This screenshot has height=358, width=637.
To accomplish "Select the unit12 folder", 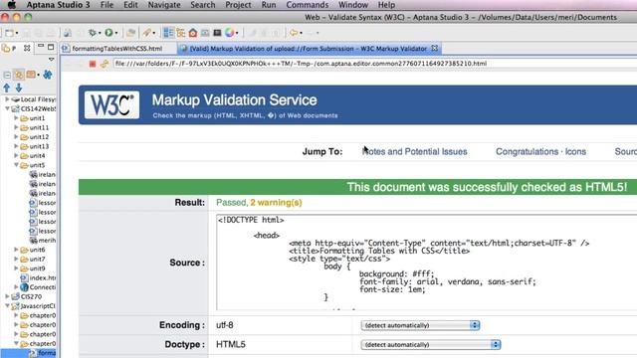I will click(39, 137).
